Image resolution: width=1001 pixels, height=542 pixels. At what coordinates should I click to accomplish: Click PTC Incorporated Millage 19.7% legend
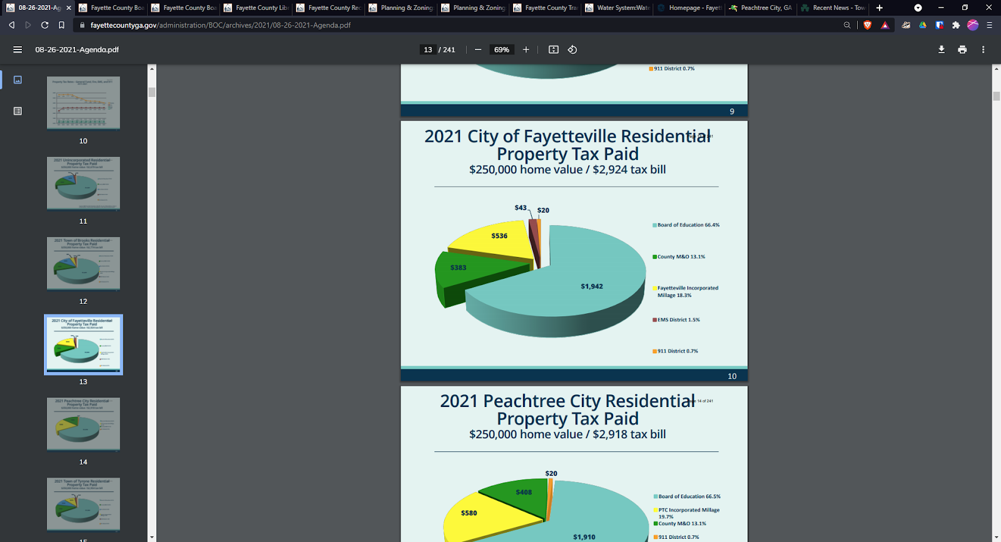(x=687, y=513)
